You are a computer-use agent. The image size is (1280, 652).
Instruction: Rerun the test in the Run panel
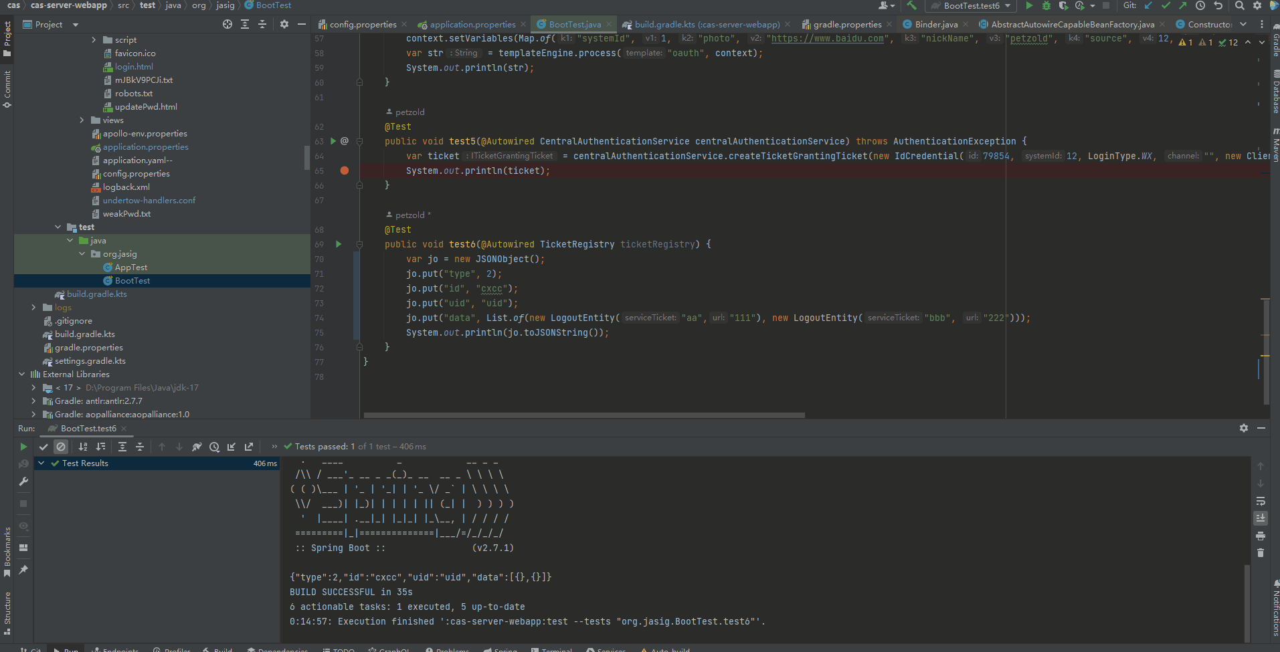pyautogui.click(x=23, y=447)
